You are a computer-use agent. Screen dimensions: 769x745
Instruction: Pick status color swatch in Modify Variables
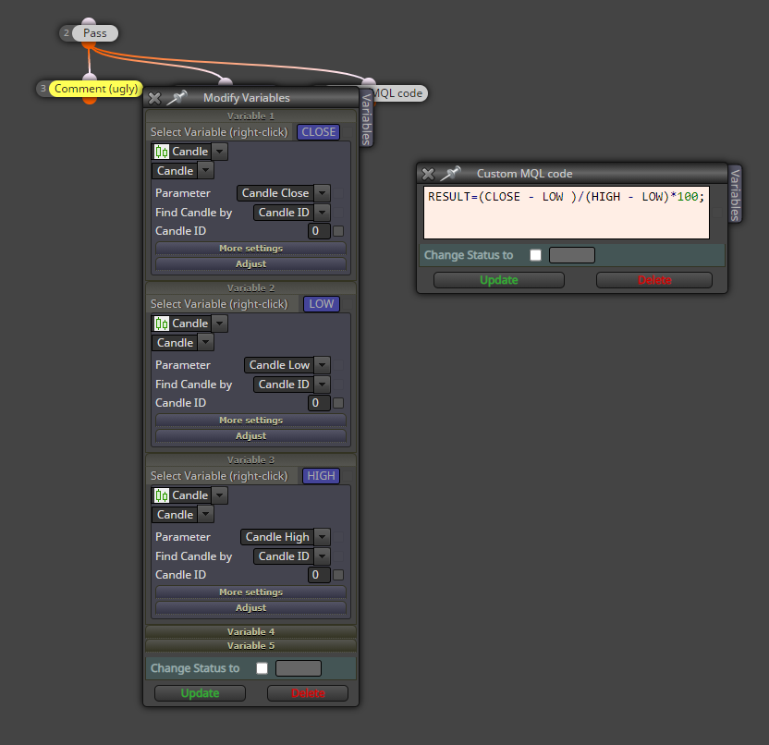(x=299, y=668)
